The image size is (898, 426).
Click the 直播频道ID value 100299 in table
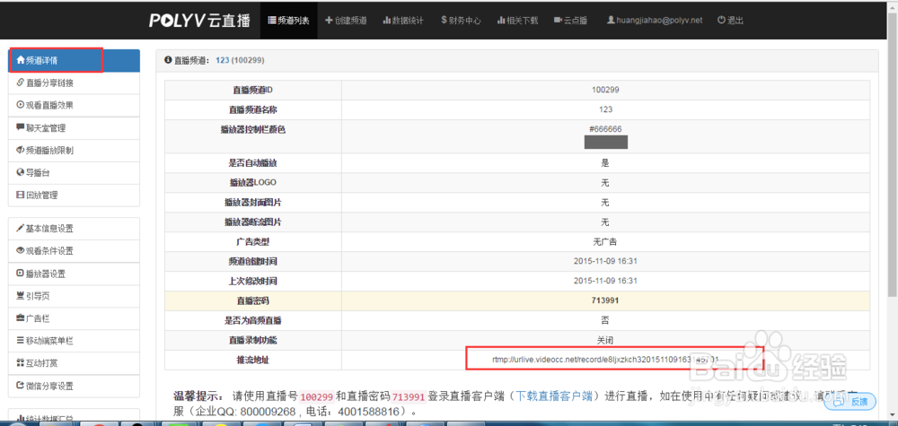pos(605,90)
